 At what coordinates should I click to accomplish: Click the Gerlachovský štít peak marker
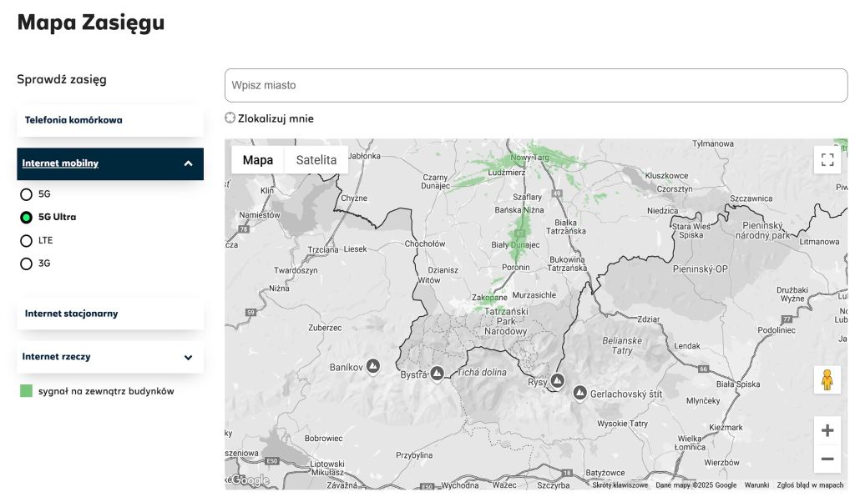(579, 392)
